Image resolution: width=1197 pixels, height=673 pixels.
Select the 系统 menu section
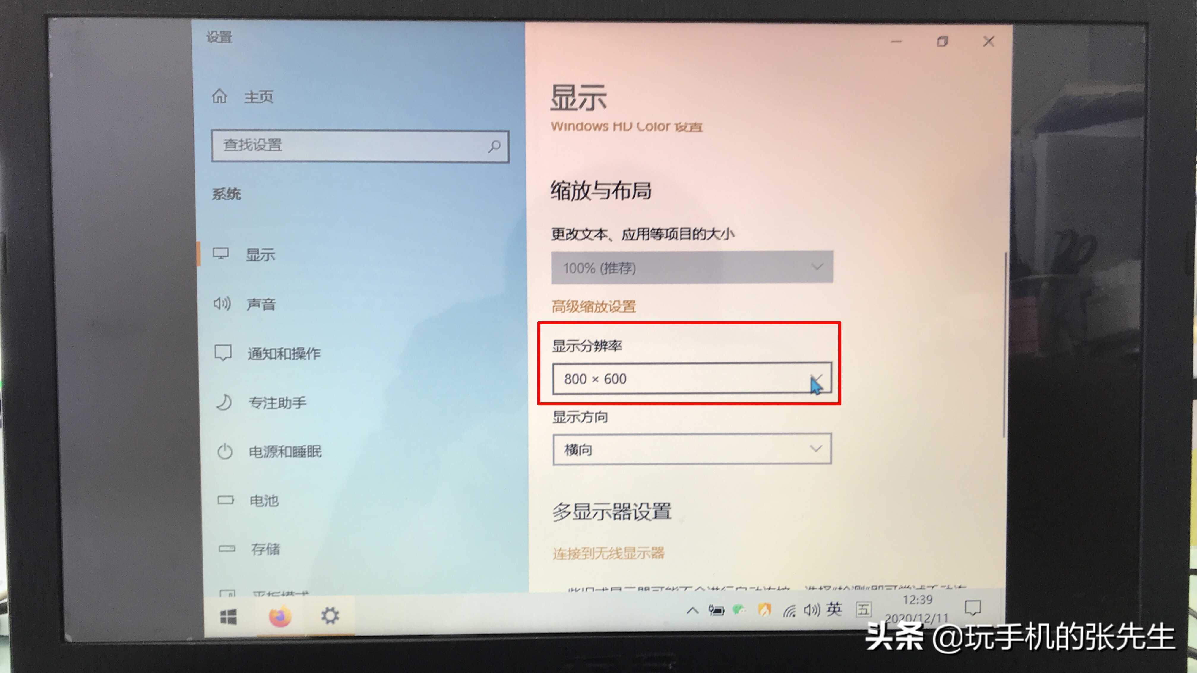[x=230, y=193]
